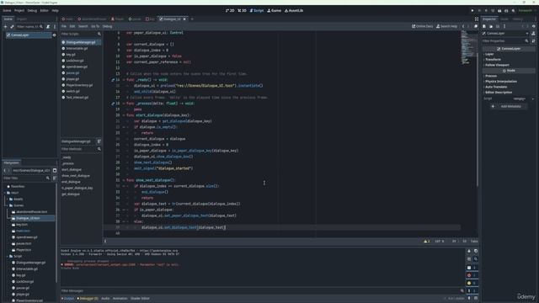This screenshot has width=539, height=303.
Task: Open the Script property dropdown arrow
Action: (533, 99)
